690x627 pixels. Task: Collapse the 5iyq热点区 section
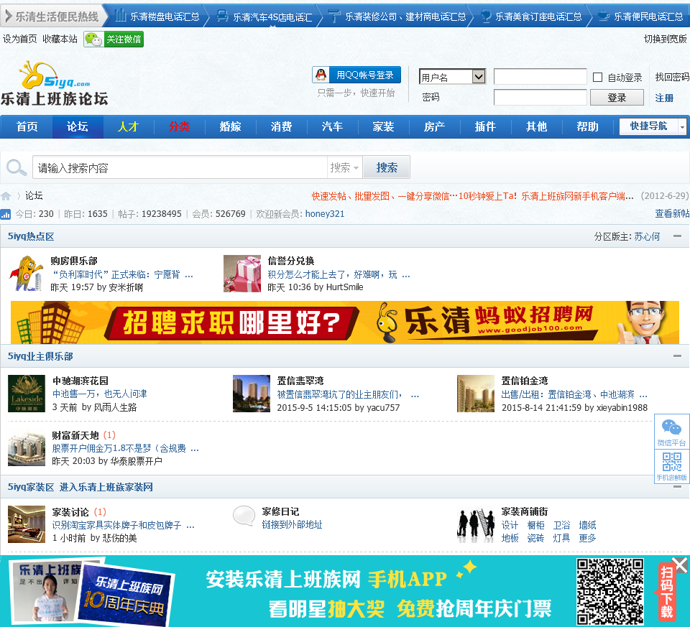tap(677, 236)
